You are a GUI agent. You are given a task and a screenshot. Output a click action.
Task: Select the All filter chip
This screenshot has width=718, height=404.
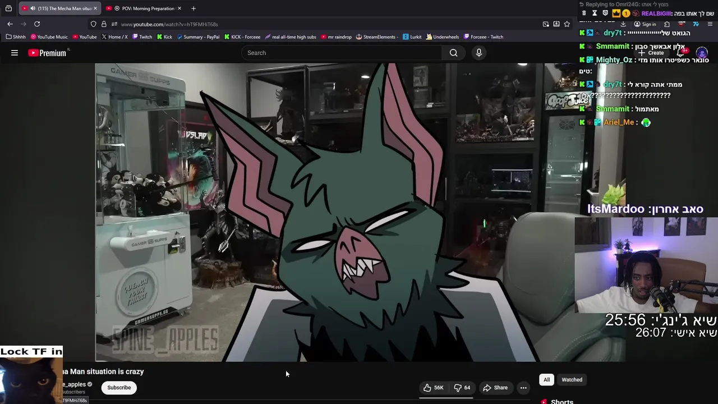click(546, 380)
